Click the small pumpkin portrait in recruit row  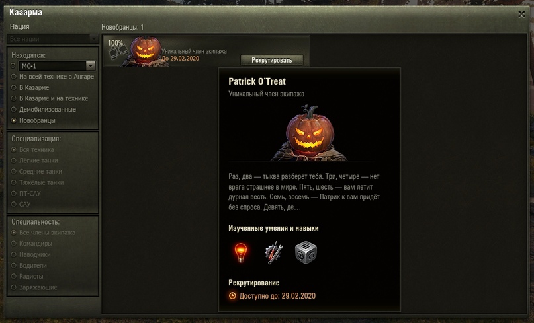pos(146,52)
